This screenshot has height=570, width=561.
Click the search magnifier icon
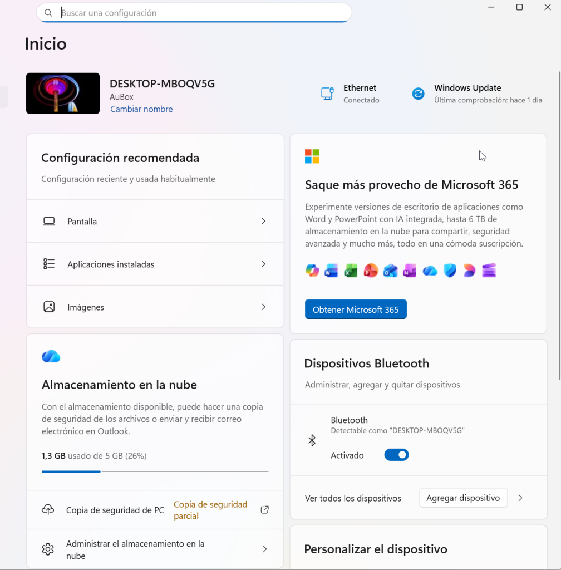48,13
